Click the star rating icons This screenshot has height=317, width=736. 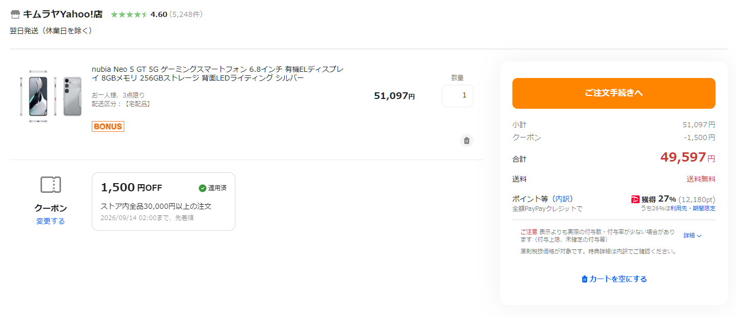[x=129, y=14]
